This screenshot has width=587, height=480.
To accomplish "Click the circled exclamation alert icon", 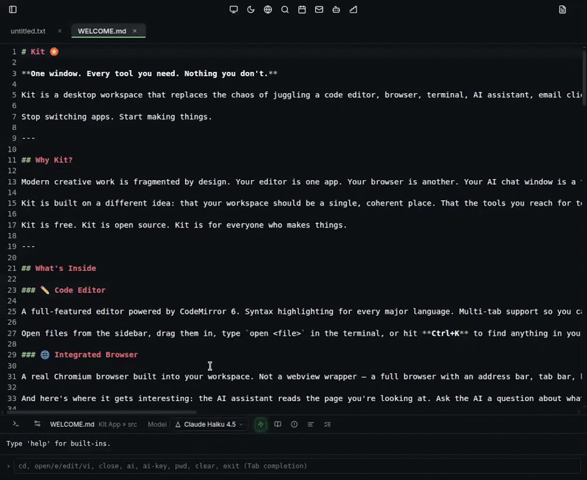I will (294, 424).
